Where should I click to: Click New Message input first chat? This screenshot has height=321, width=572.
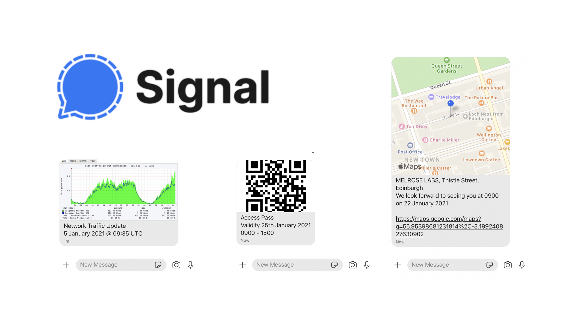(115, 265)
